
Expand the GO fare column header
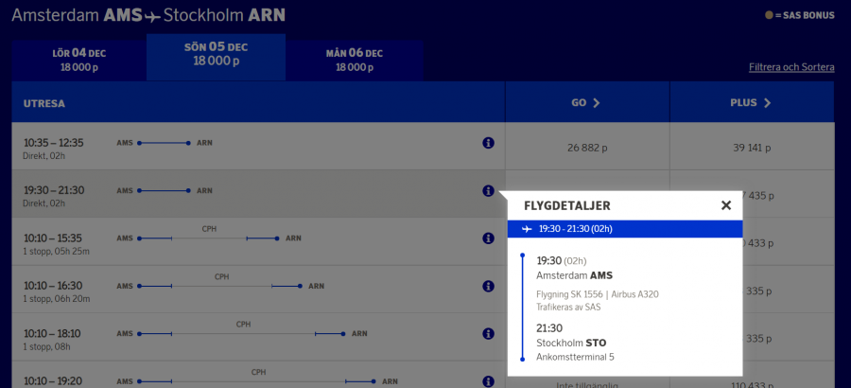coord(586,102)
